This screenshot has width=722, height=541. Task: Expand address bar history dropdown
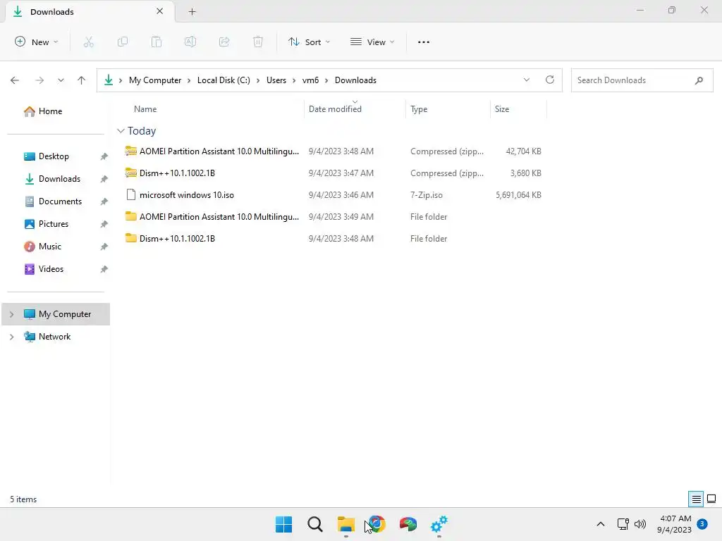pyautogui.click(x=526, y=80)
